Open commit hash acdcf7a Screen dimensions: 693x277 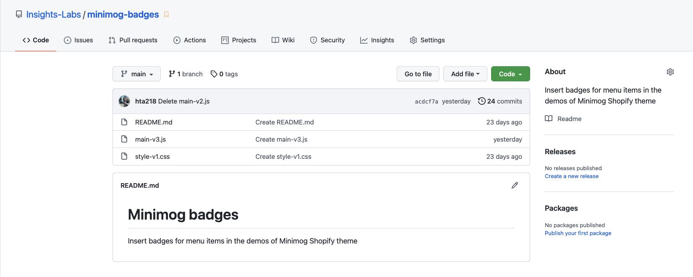[426, 101]
